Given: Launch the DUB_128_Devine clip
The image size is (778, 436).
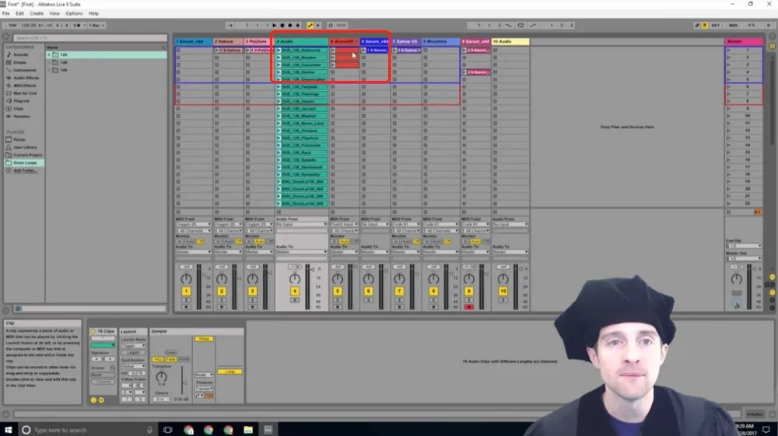Looking at the screenshot, I should pyautogui.click(x=279, y=72).
